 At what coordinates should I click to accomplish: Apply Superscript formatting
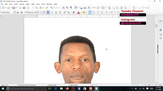pos(65,12)
